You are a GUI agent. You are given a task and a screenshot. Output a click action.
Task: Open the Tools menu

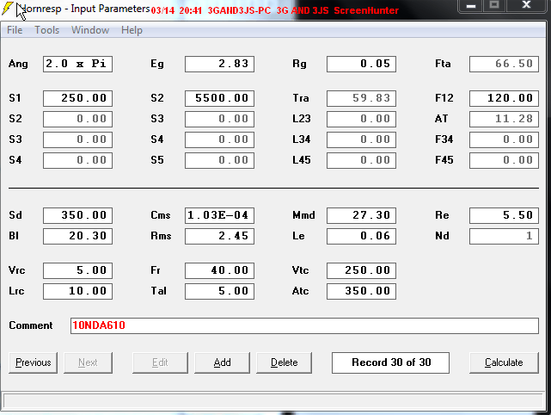click(46, 30)
